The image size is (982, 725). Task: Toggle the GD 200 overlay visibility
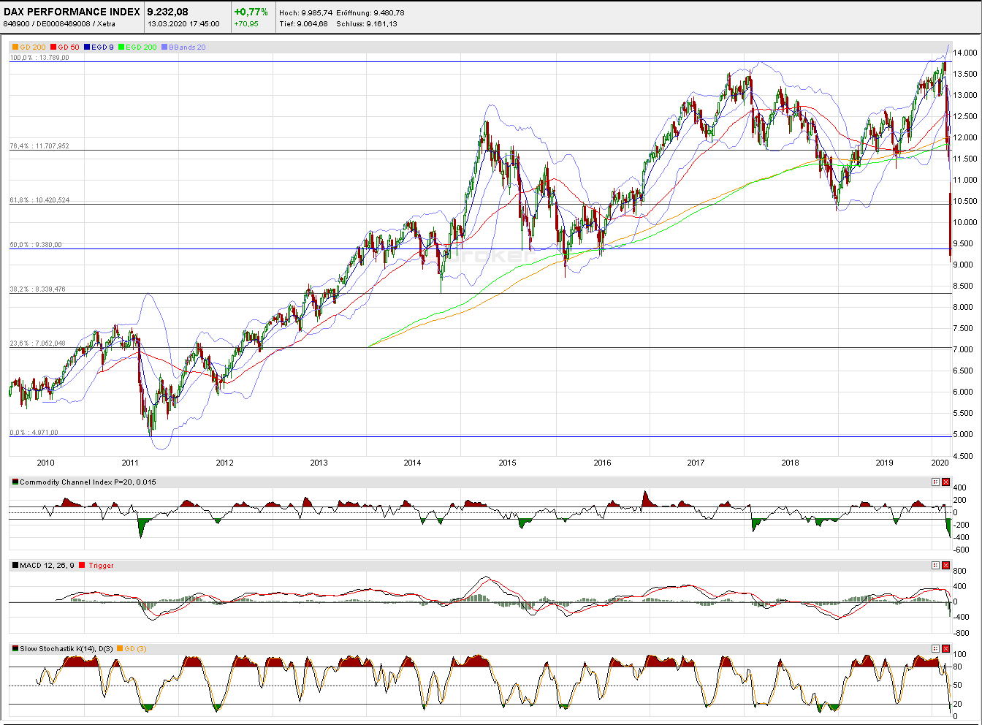pyautogui.click(x=32, y=46)
